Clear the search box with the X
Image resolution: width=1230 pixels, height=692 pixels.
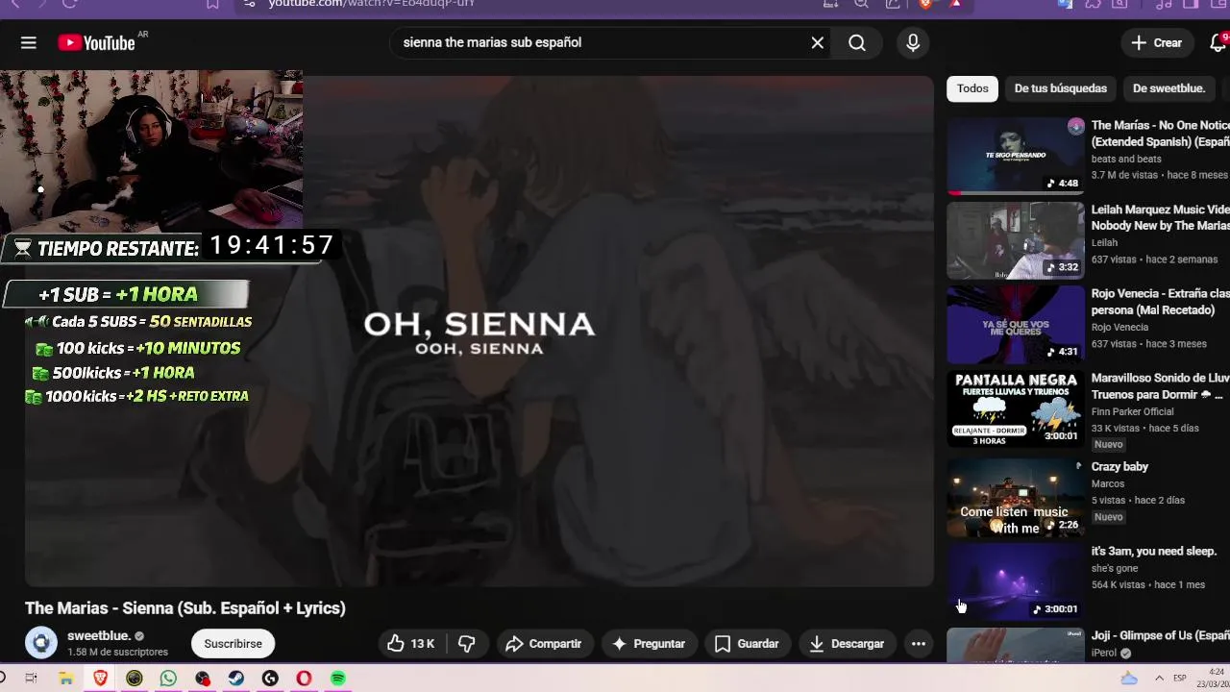817,42
